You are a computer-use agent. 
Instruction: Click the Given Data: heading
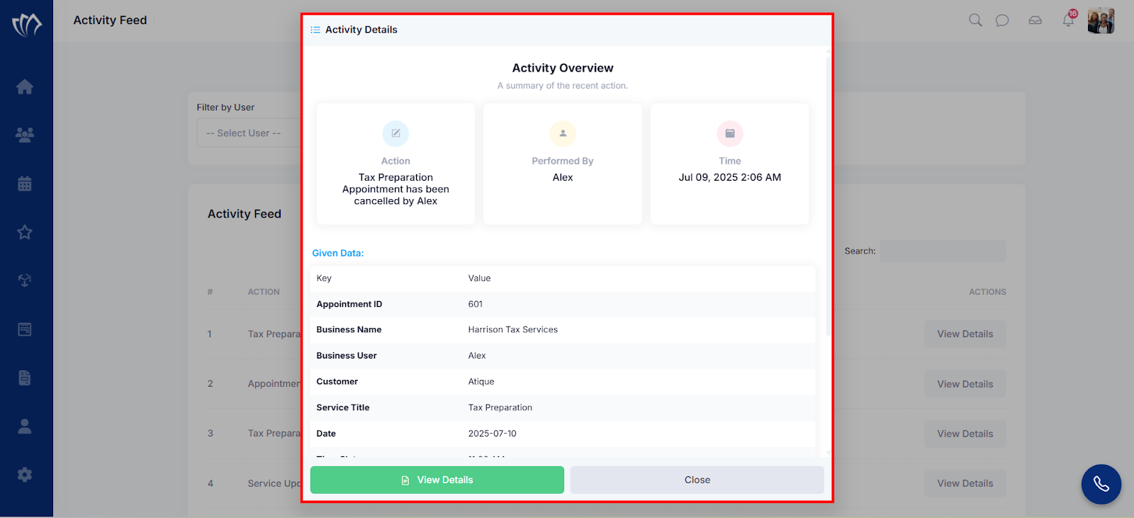click(338, 253)
